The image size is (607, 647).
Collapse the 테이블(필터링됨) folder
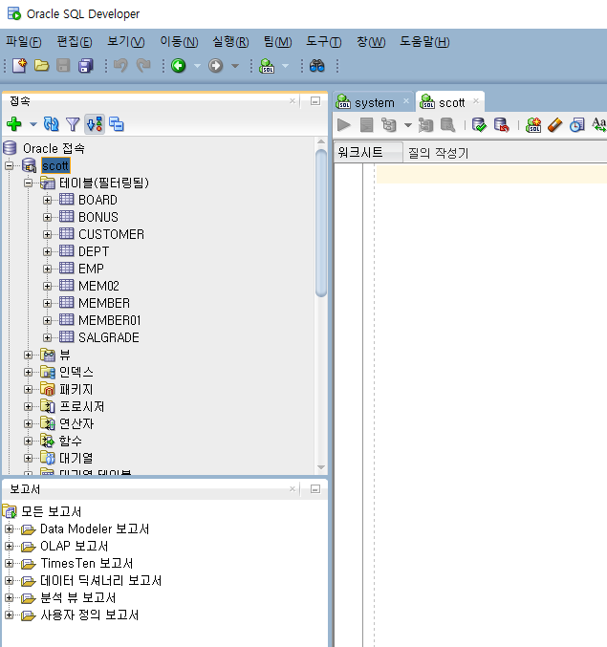[28, 183]
